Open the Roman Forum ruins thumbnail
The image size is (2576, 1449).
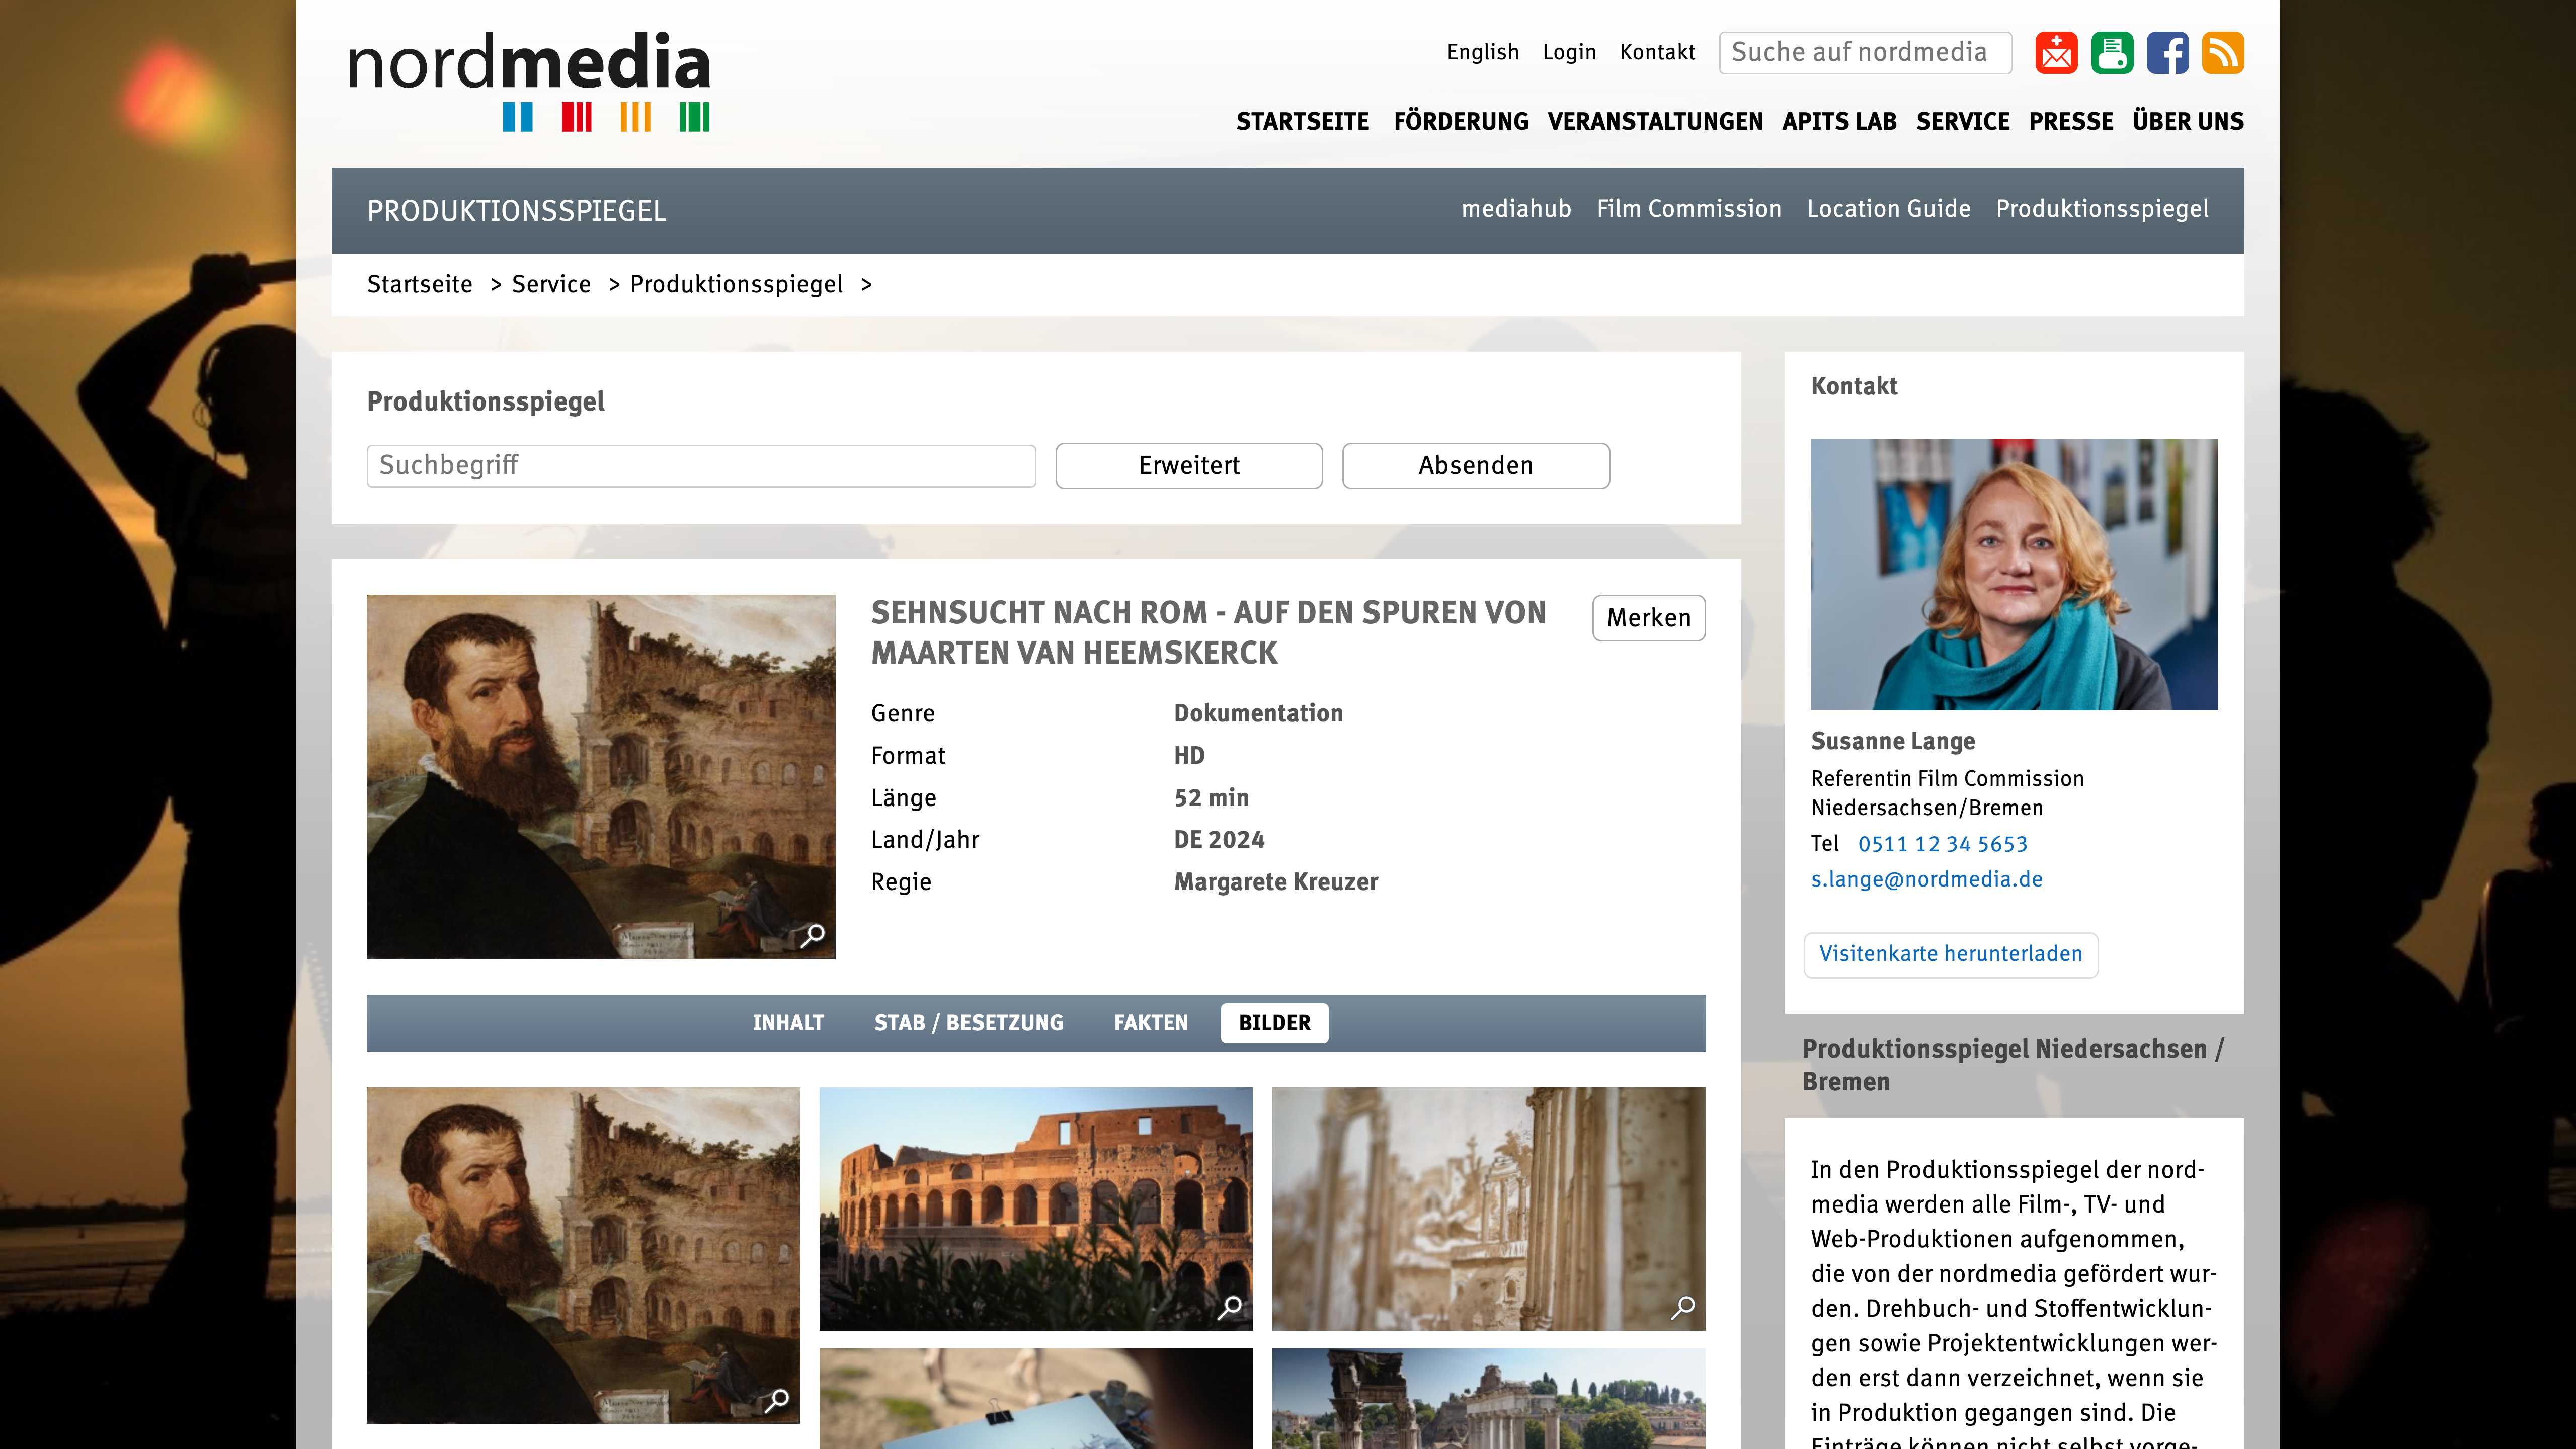(1488, 1398)
